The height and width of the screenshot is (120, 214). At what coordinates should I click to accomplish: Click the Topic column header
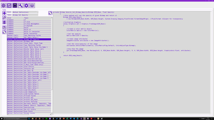click(x=37, y=18)
